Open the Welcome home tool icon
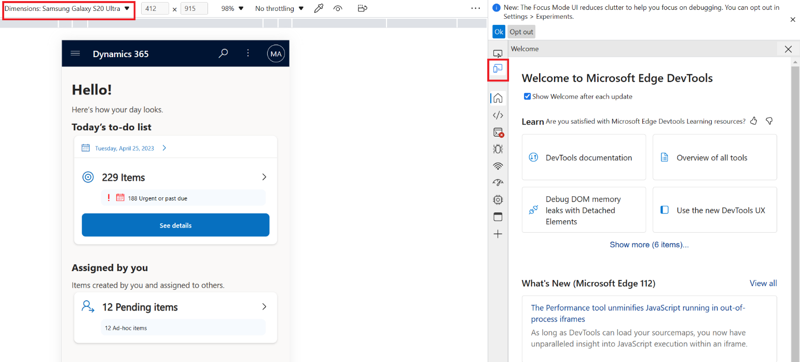 click(x=498, y=98)
